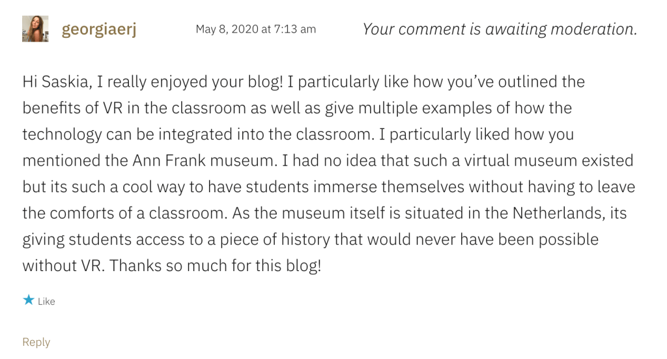667x359 pixels.
Task: Open the georgiaerj author profile link
Action: [x=98, y=29]
